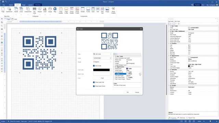The height and width of the screenshot is (123, 219).
Task: Click OK in the Bar Code dialog
Action: (x=128, y=92)
